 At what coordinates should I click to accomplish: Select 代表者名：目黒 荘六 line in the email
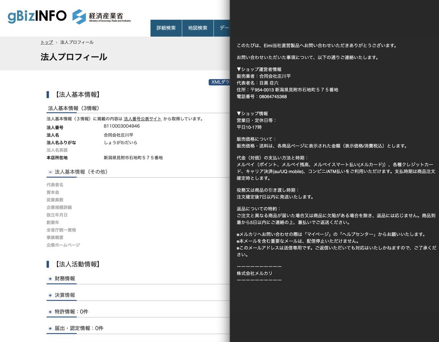(258, 83)
